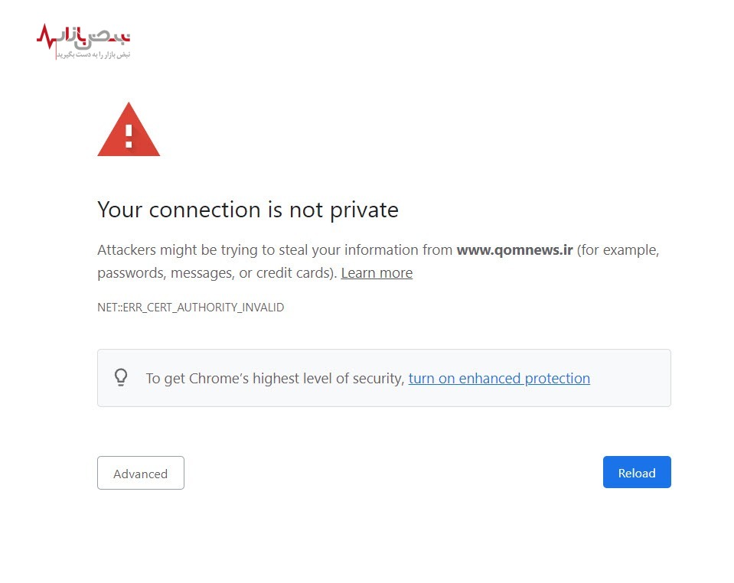734x583 pixels.
Task: Expand the Advanced options button
Action: click(x=141, y=473)
